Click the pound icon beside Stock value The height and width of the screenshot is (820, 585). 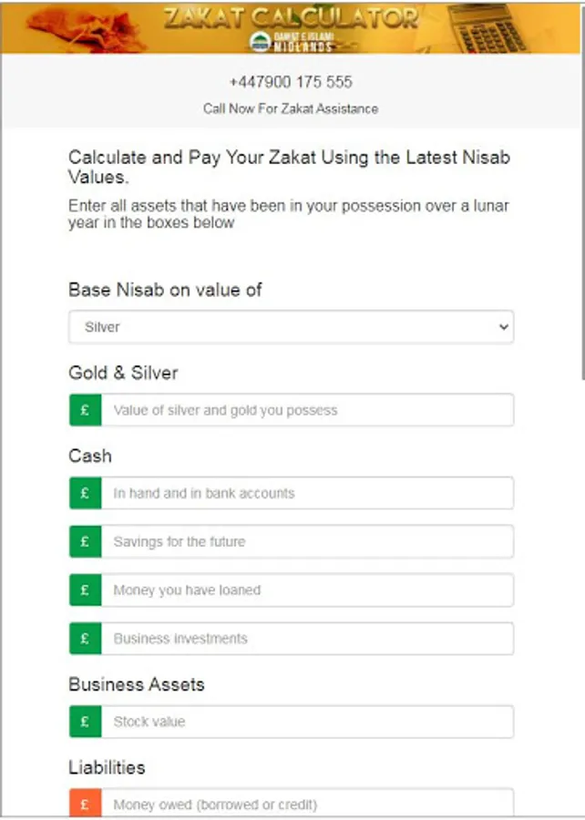[x=85, y=721]
